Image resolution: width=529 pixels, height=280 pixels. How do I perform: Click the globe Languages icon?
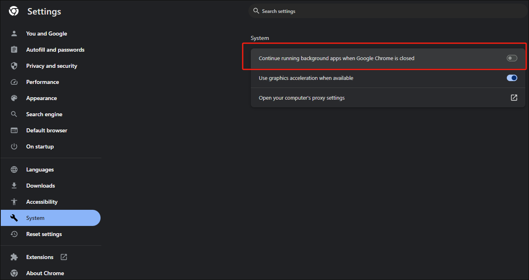(x=14, y=169)
